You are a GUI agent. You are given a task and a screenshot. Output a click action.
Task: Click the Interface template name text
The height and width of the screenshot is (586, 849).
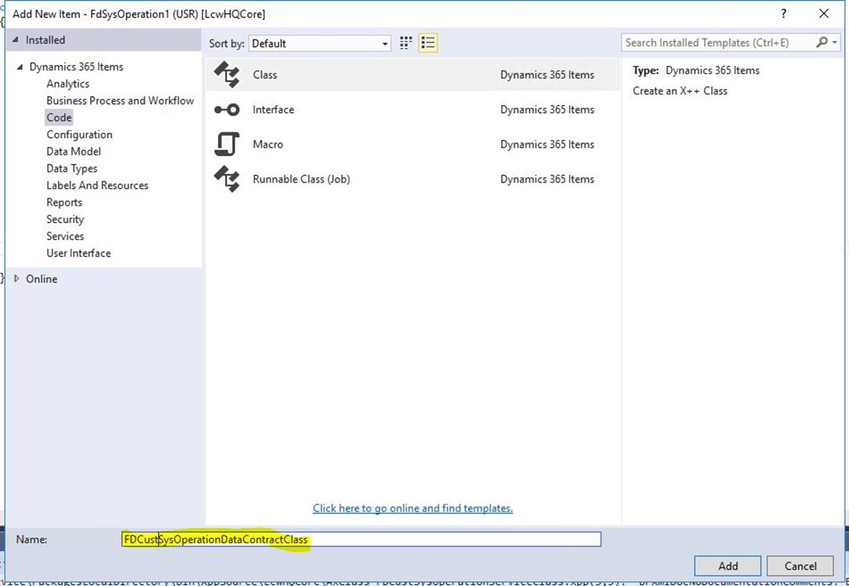274,110
